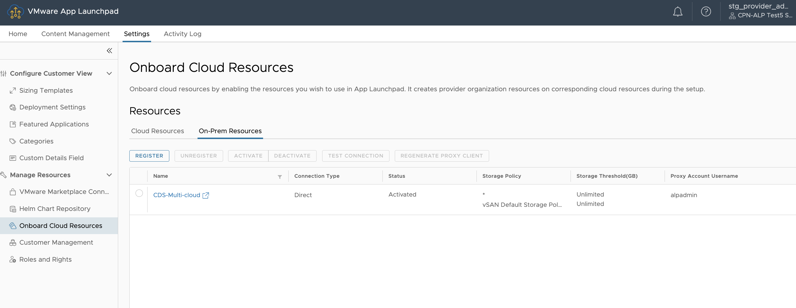
Task: Collapse the Configure Customer View section
Action: [x=109, y=73]
